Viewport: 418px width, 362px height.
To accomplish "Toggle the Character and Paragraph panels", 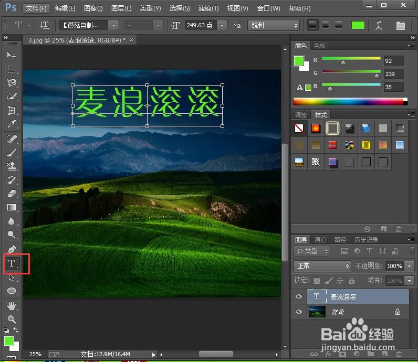I will pyautogui.click(x=400, y=26).
